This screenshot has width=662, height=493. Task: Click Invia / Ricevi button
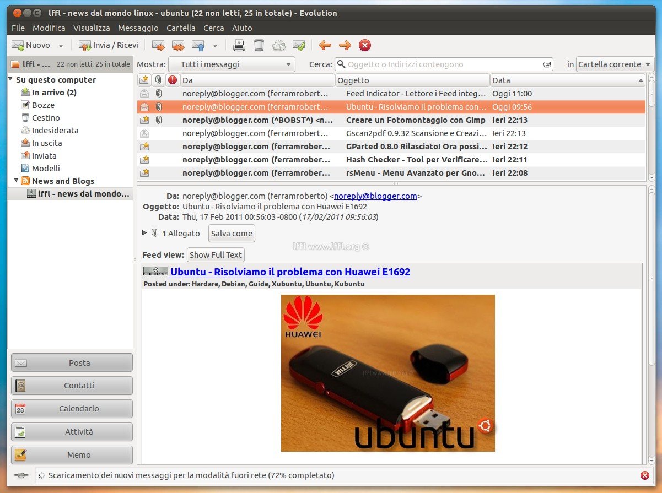(x=108, y=45)
